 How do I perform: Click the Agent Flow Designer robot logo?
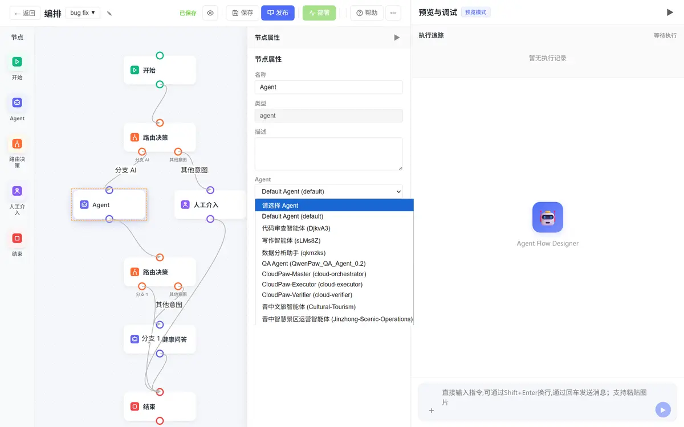tap(548, 217)
